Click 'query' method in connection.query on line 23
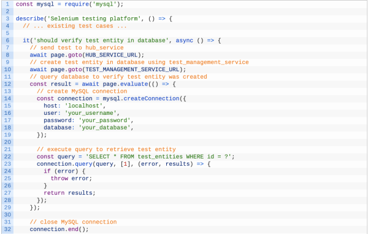 coord(83,164)
